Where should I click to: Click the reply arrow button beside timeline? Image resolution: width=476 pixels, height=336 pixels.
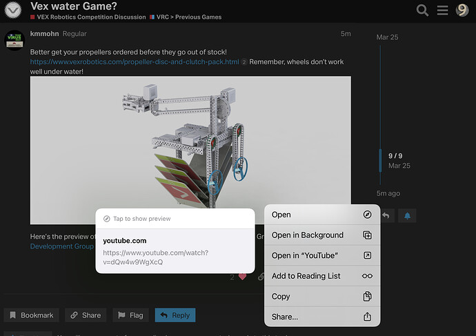[x=387, y=215]
